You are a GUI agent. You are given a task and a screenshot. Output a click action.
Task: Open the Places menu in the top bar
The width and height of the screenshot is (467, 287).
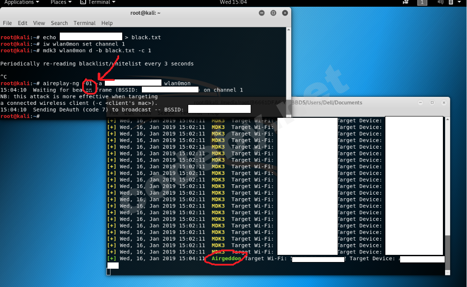(x=61, y=2)
